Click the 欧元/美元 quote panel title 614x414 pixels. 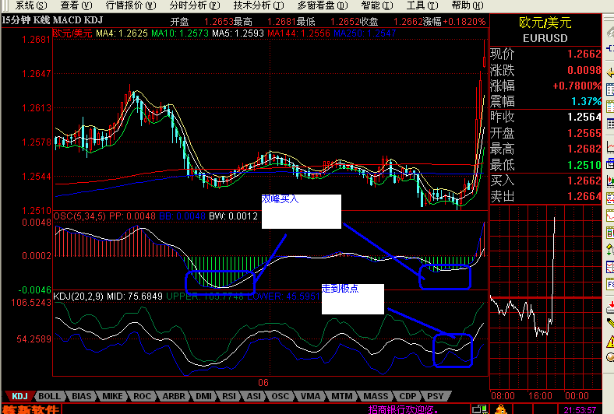pos(545,23)
